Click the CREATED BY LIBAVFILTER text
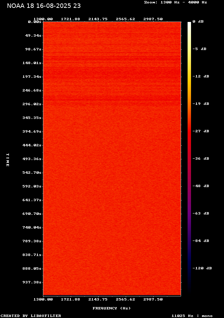 (31, 316)
